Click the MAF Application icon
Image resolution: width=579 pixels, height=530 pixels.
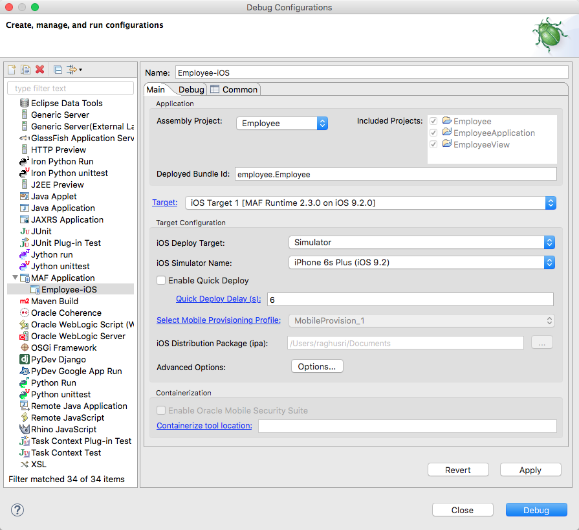pos(25,278)
